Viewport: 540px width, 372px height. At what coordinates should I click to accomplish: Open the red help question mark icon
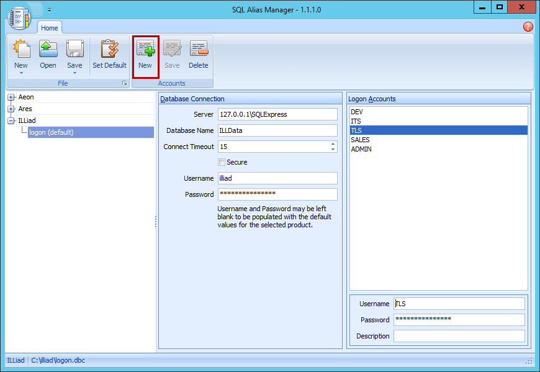coord(528,27)
